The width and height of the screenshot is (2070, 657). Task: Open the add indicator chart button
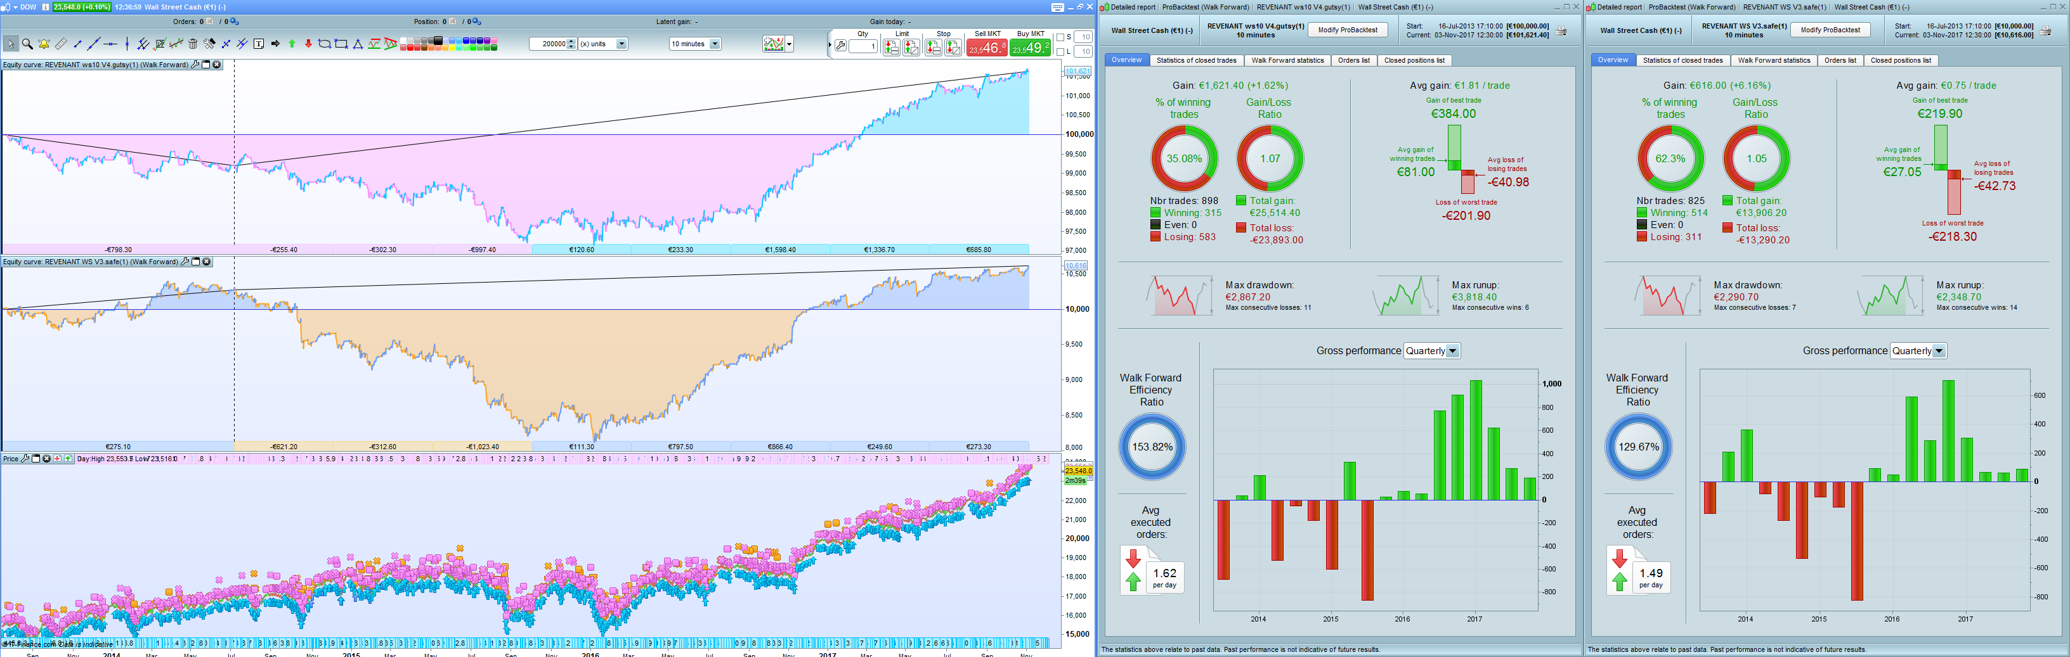point(774,44)
